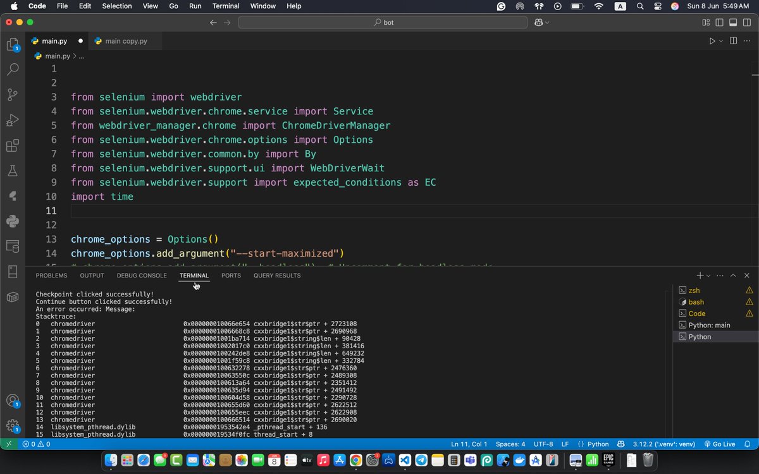Open Run Python File dropdown arrow
Image resolution: width=759 pixels, height=474 pixels.
[x=721, y=41]
